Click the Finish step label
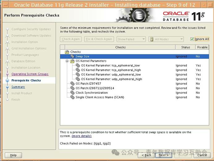The image size is (214, 161). pyautogui.click(x=16, y=100)
